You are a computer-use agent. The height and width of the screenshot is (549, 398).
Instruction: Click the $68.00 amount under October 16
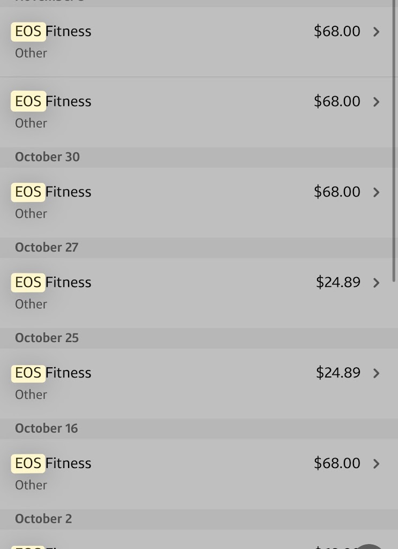[337, 463]
